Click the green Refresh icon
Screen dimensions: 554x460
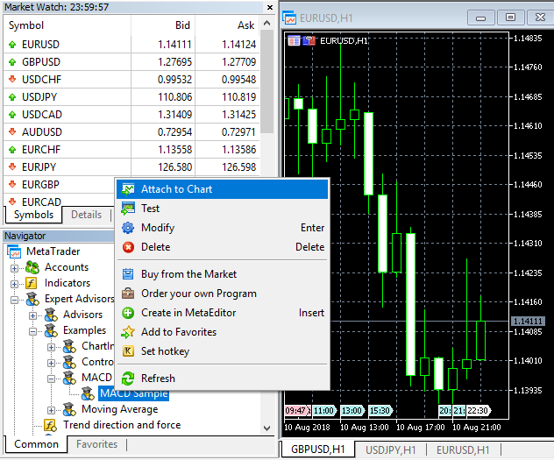(128, 379)
